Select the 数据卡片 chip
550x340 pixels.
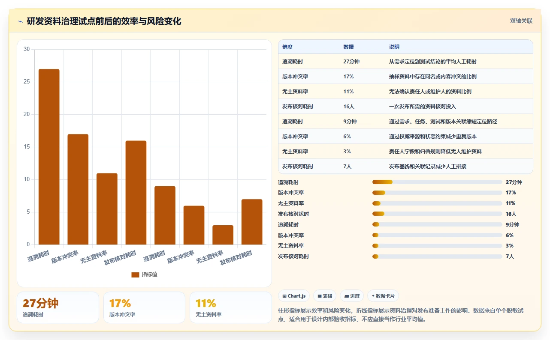click(383, 296)
